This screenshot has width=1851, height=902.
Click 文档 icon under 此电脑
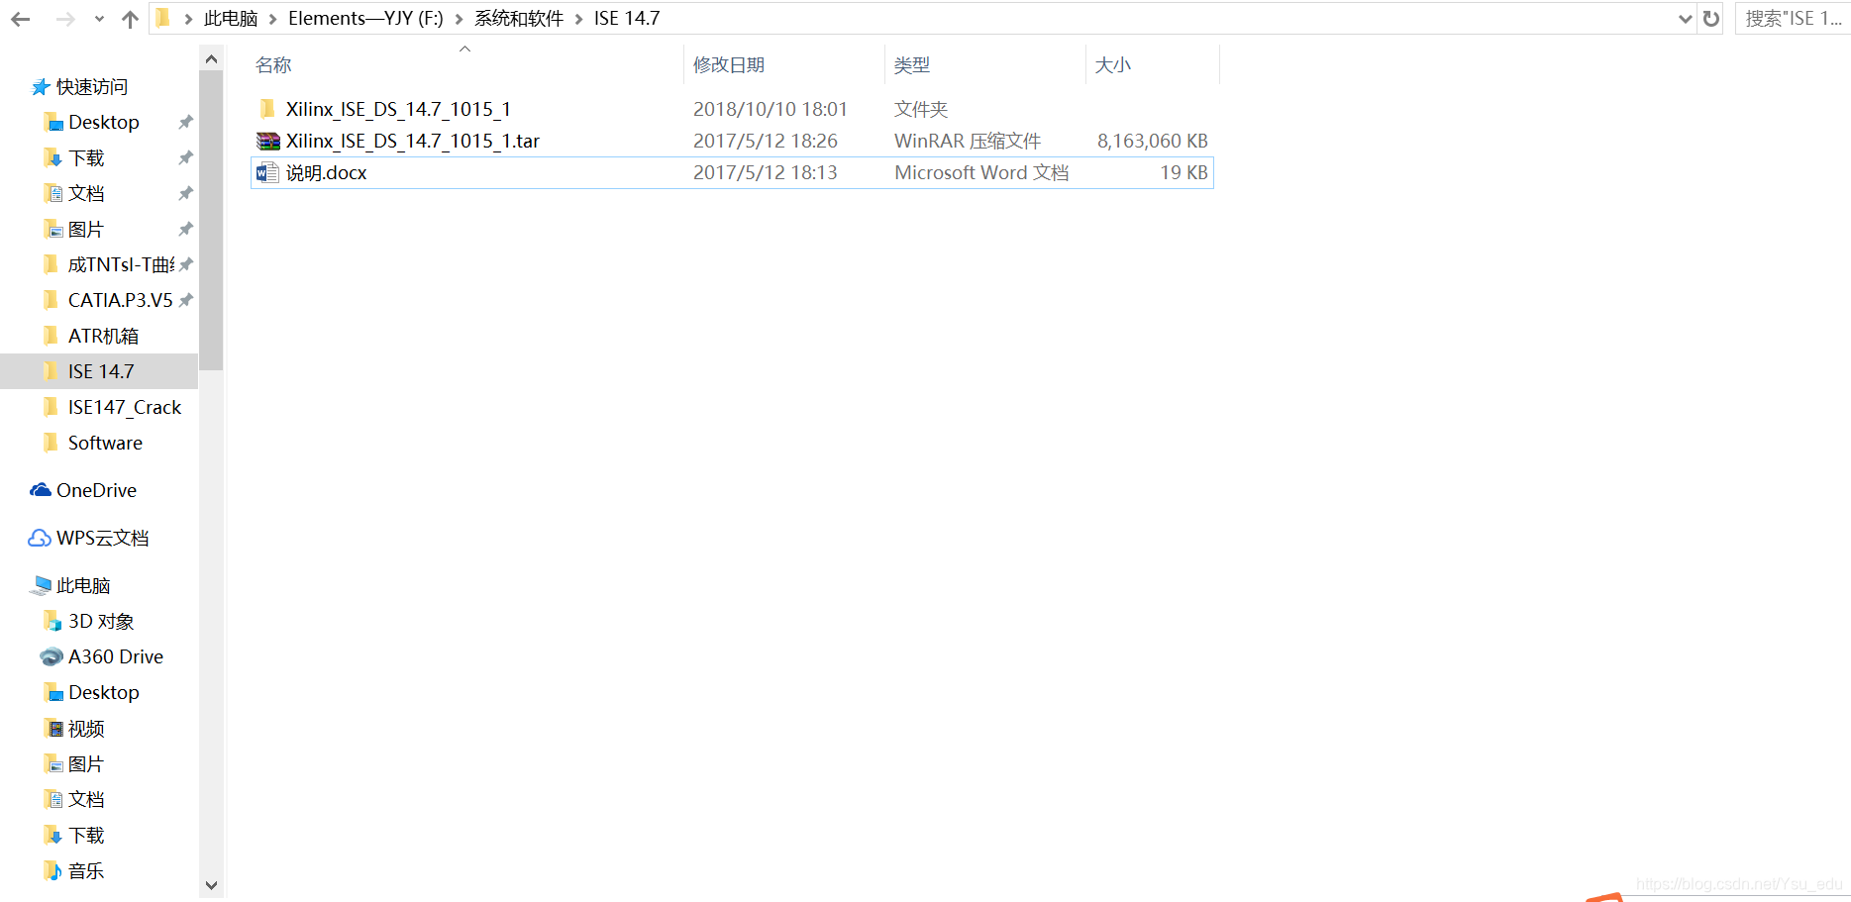(53, 799)
